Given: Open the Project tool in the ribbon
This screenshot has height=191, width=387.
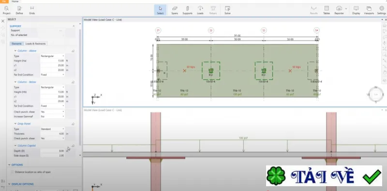Looking at the screenshot, I should (x=6, y=10).
